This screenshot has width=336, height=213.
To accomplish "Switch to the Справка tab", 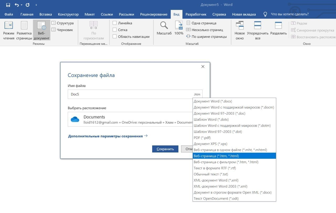I will 219,14.
